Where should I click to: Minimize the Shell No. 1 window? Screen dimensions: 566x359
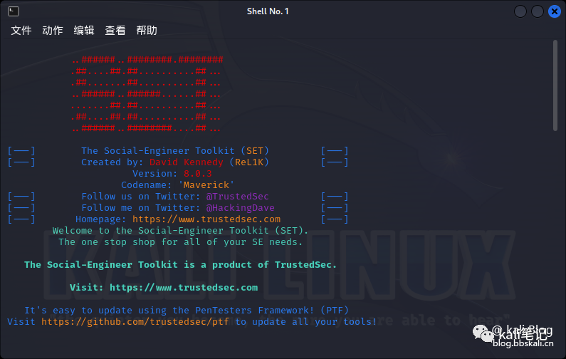coord(520,11)
